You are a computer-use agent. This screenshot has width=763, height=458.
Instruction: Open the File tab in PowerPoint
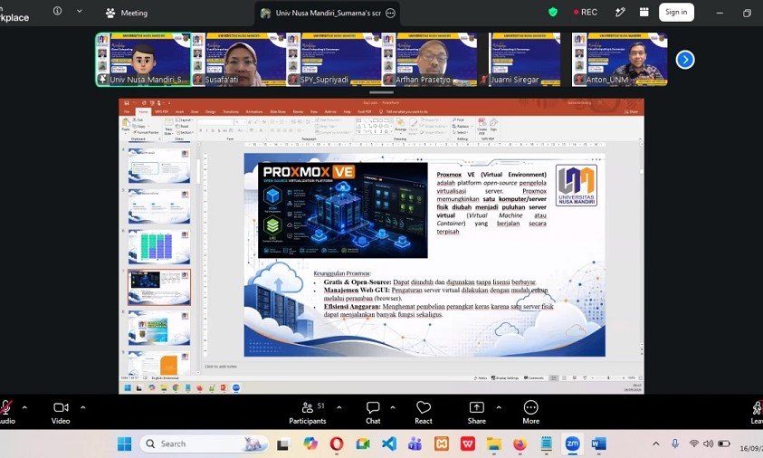127,111
